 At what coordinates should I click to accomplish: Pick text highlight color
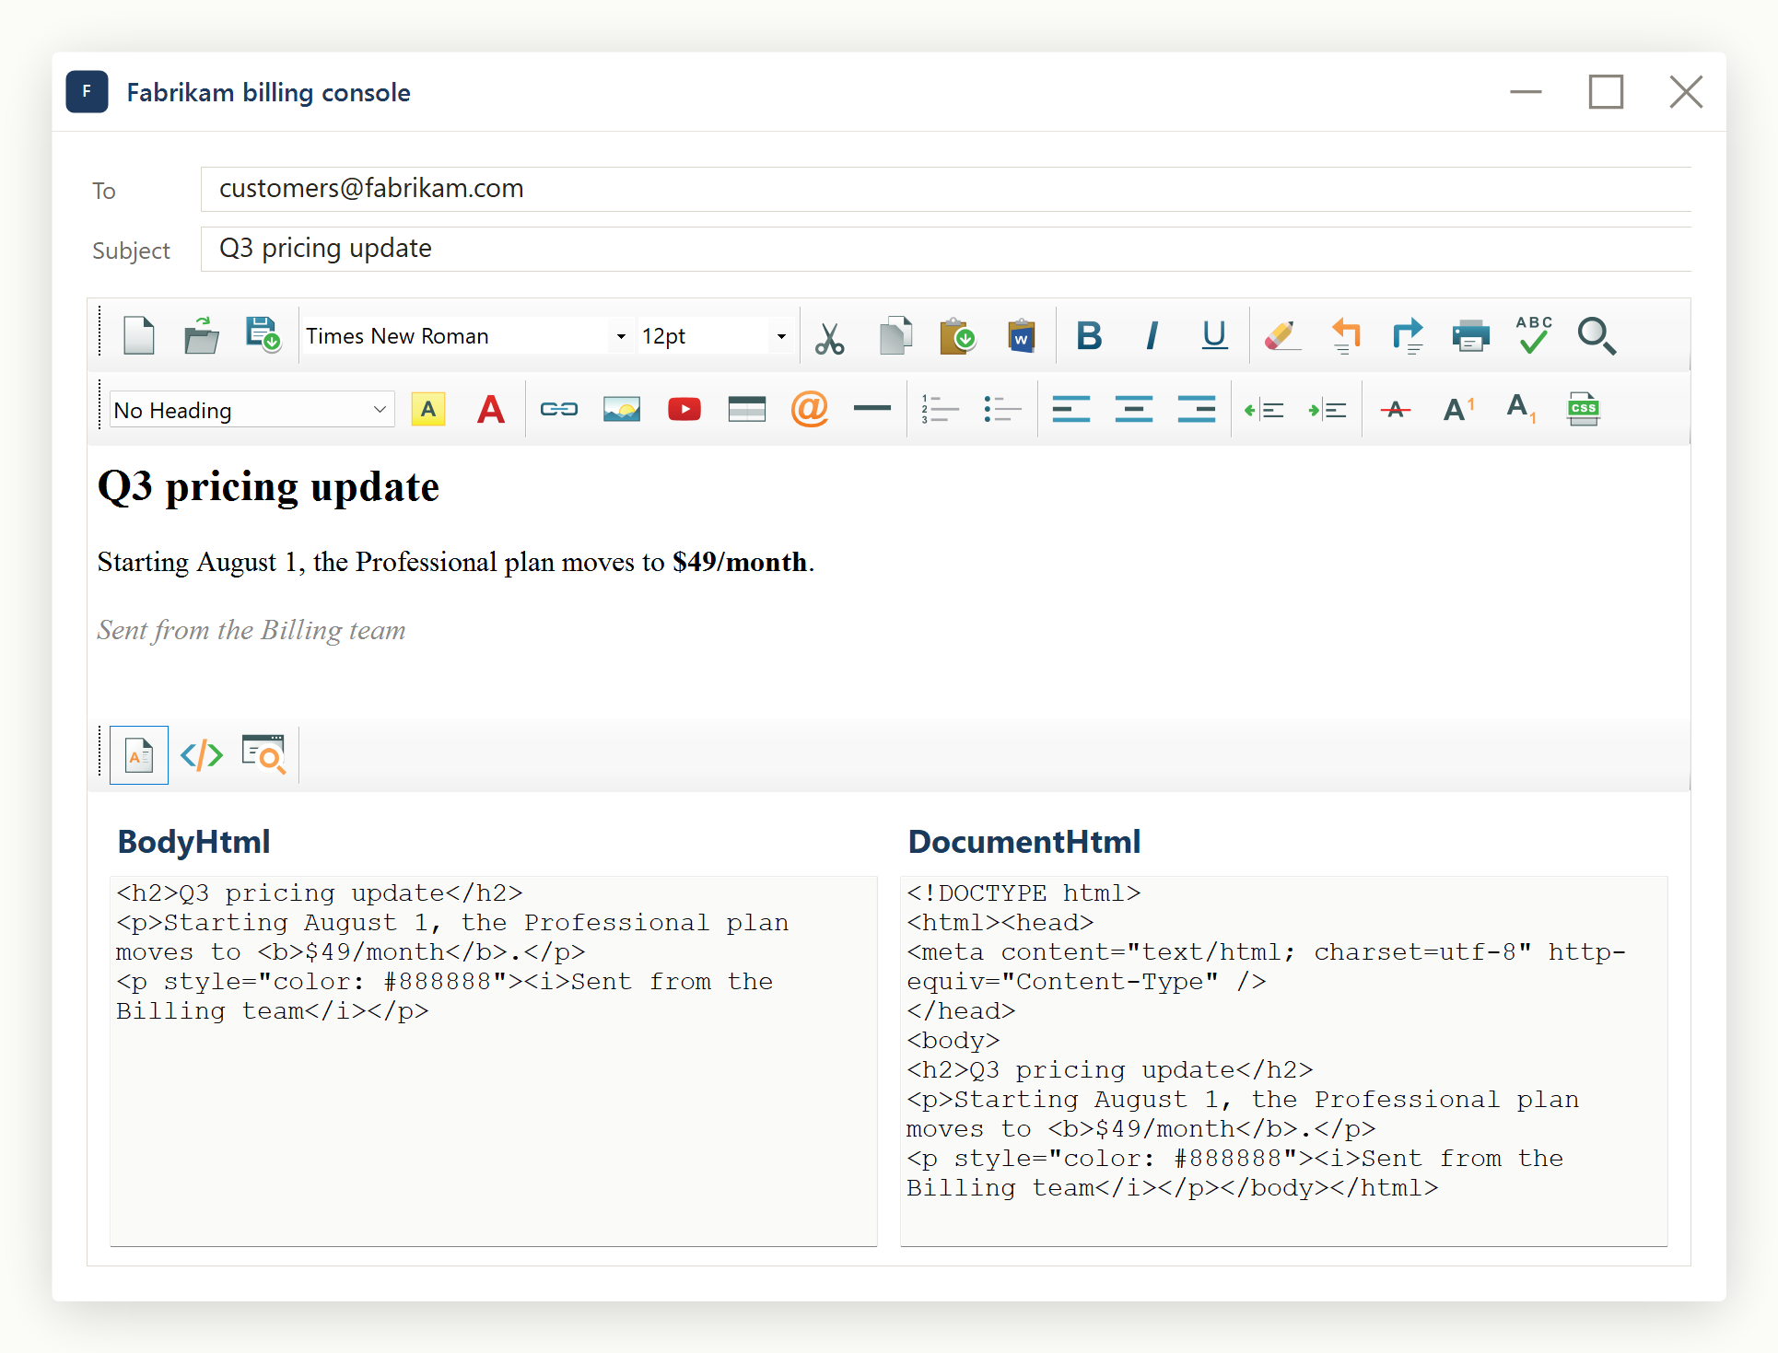428,410
